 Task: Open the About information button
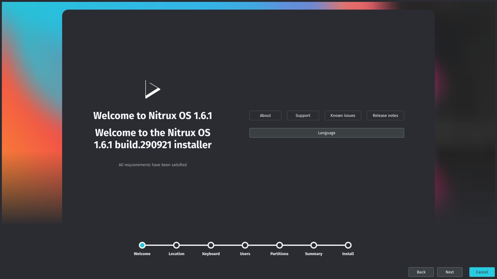click(x=265, y=115)
